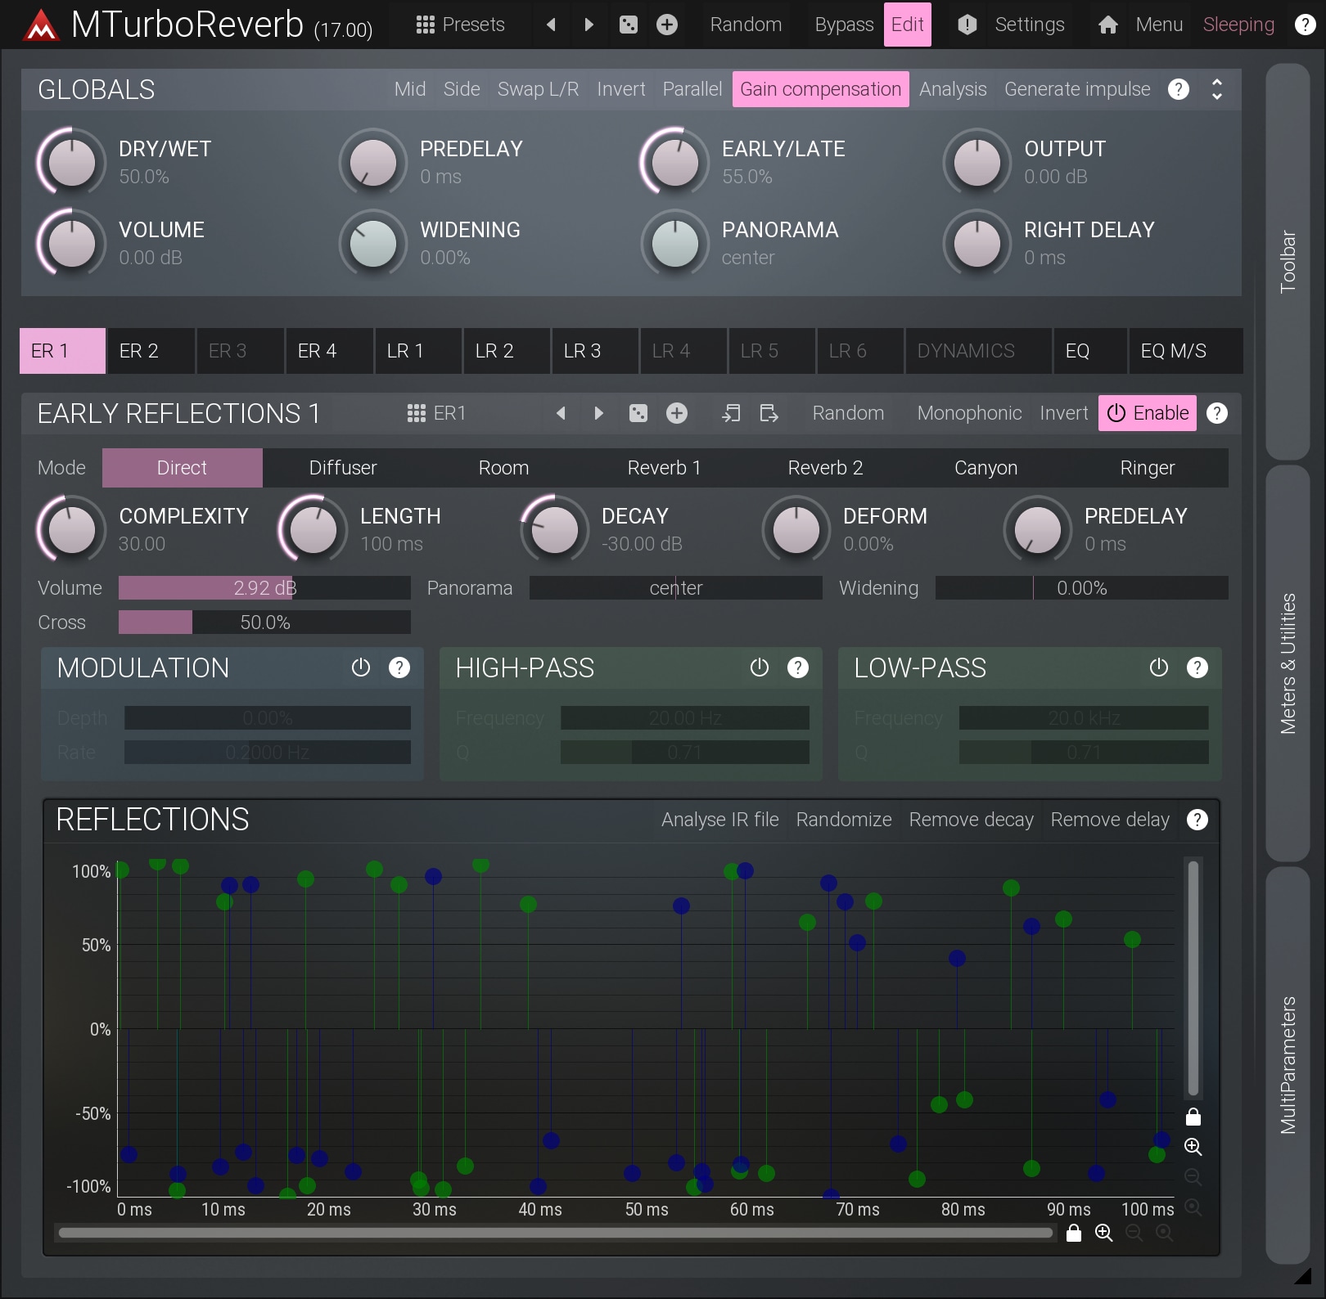Image resolution: width=1326 pixels, height=1299 pixels.
Task: Collapse the Globals panel with the up-down arrows
Action: pyautogui.click(x=1216, y=89)
